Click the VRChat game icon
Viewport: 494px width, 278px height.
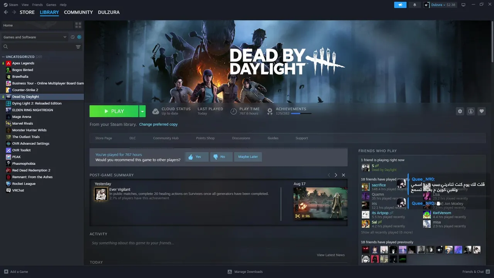(x=8, y=190)
